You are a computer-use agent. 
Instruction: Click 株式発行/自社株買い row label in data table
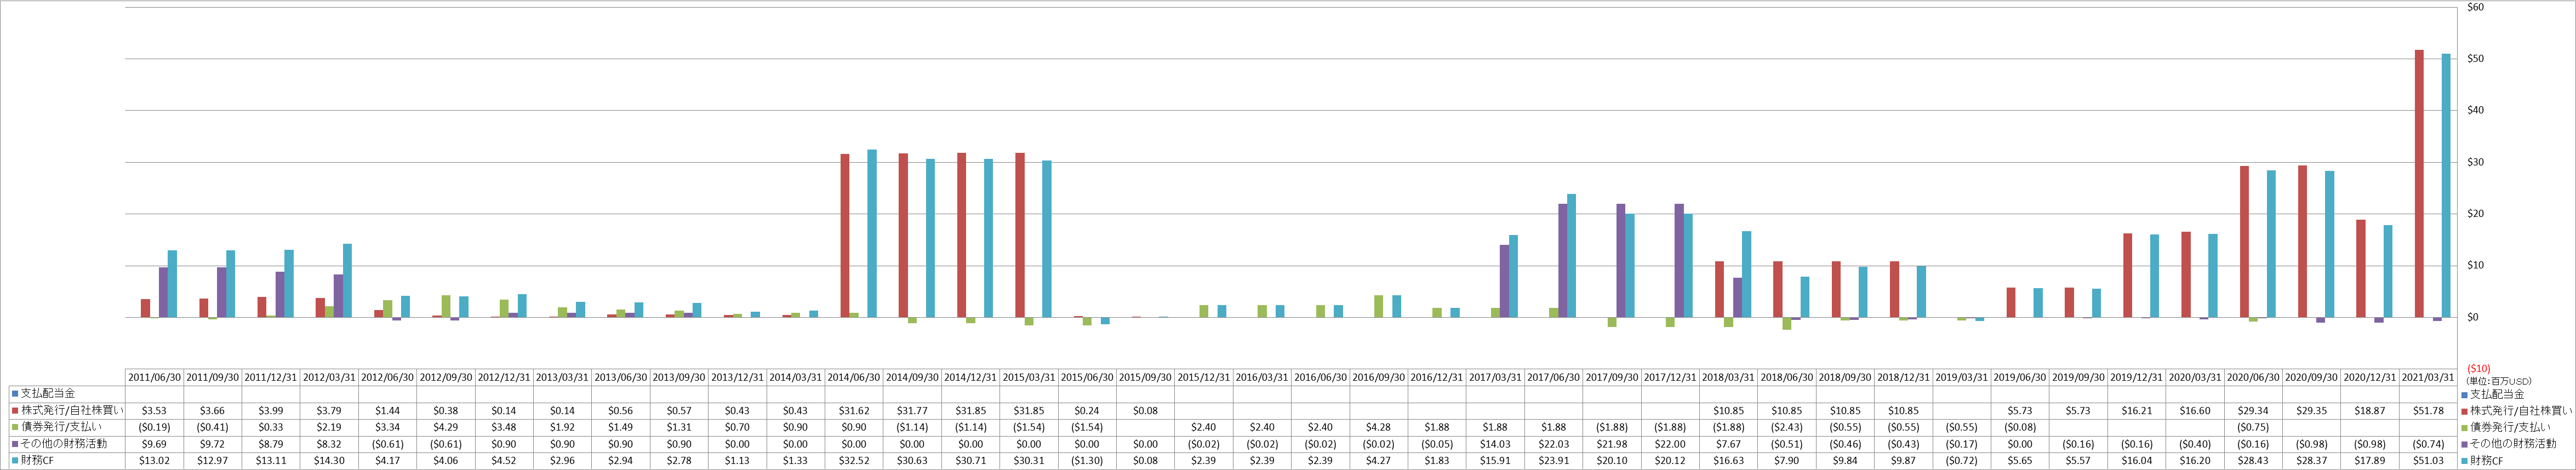[x=72, y=410]
